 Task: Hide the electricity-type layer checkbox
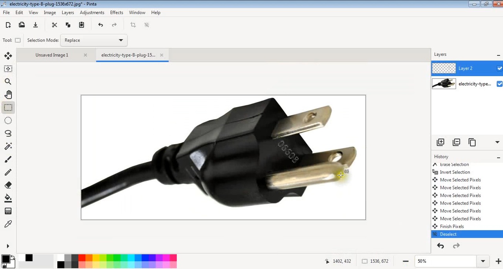tap(499, 84)
